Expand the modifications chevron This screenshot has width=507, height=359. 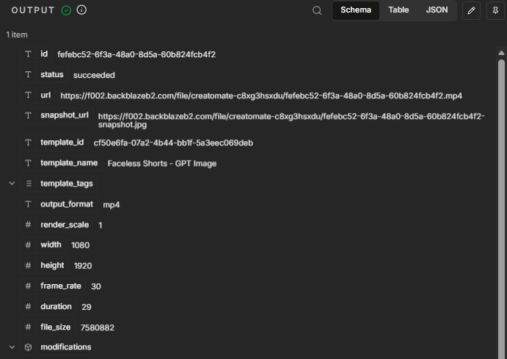[x=12, y=347]
